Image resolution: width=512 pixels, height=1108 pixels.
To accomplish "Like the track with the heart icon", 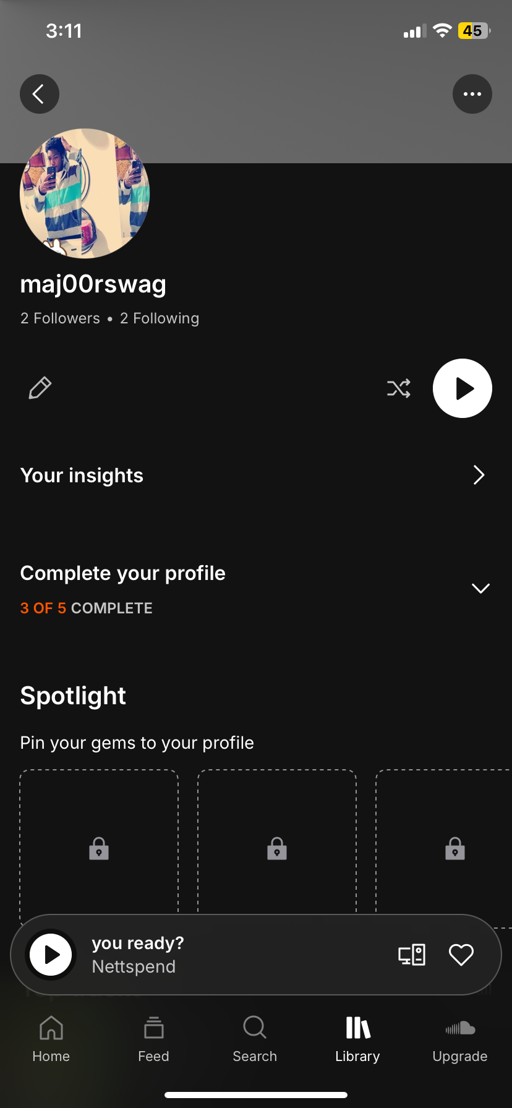I will point(461,955).
